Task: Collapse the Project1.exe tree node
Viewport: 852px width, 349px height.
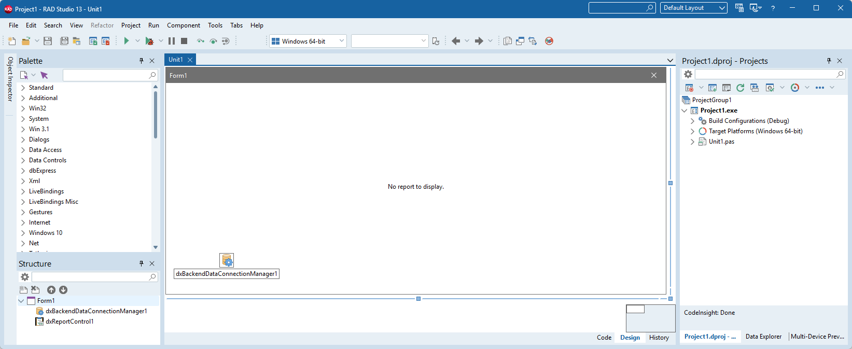Action: [x=685, y=110]
